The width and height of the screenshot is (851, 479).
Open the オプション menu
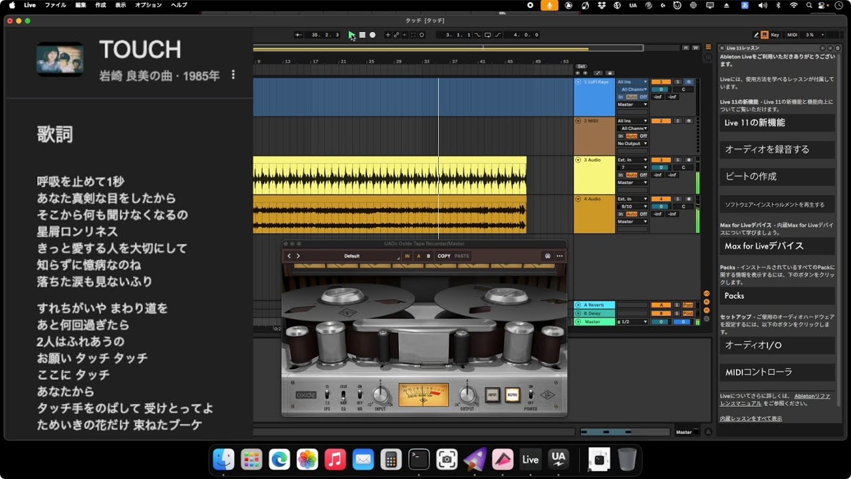click(148, 5)
